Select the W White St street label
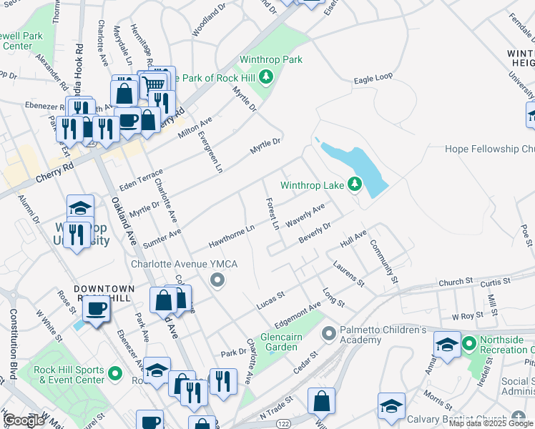The height and width of the screenshot is (429, 535). pos(49,325)
